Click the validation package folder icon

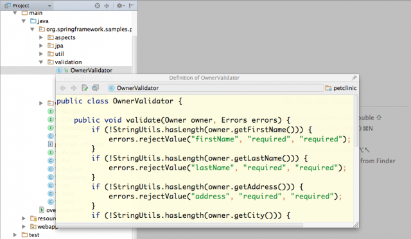click(x=51, y=62)
